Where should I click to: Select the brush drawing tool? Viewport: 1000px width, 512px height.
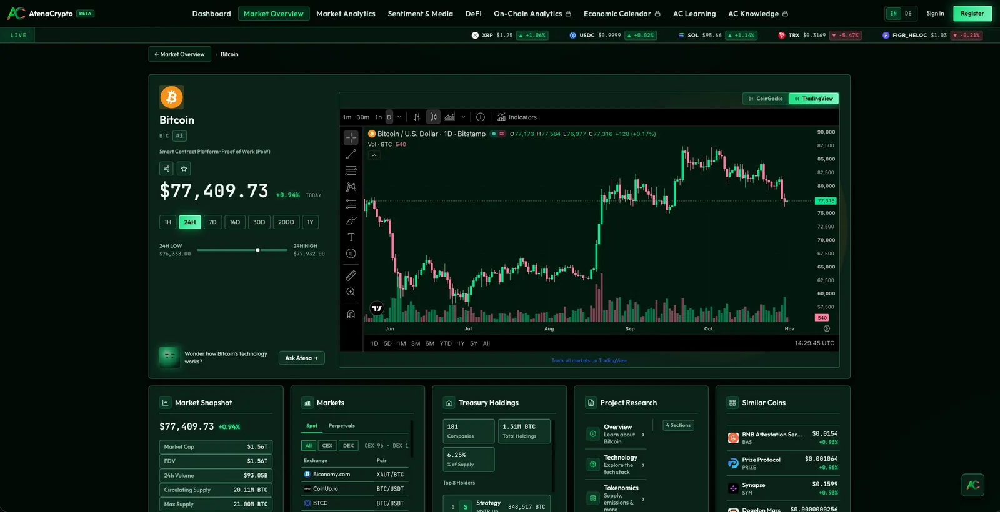[351, 220]
